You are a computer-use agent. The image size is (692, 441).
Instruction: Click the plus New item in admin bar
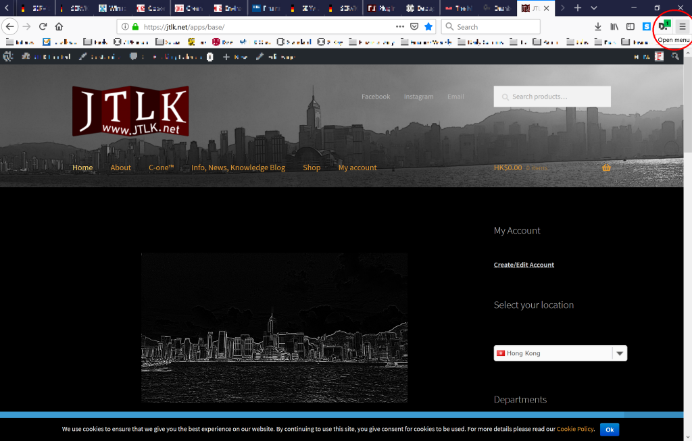pyautogui.click(x=234, y=57)
